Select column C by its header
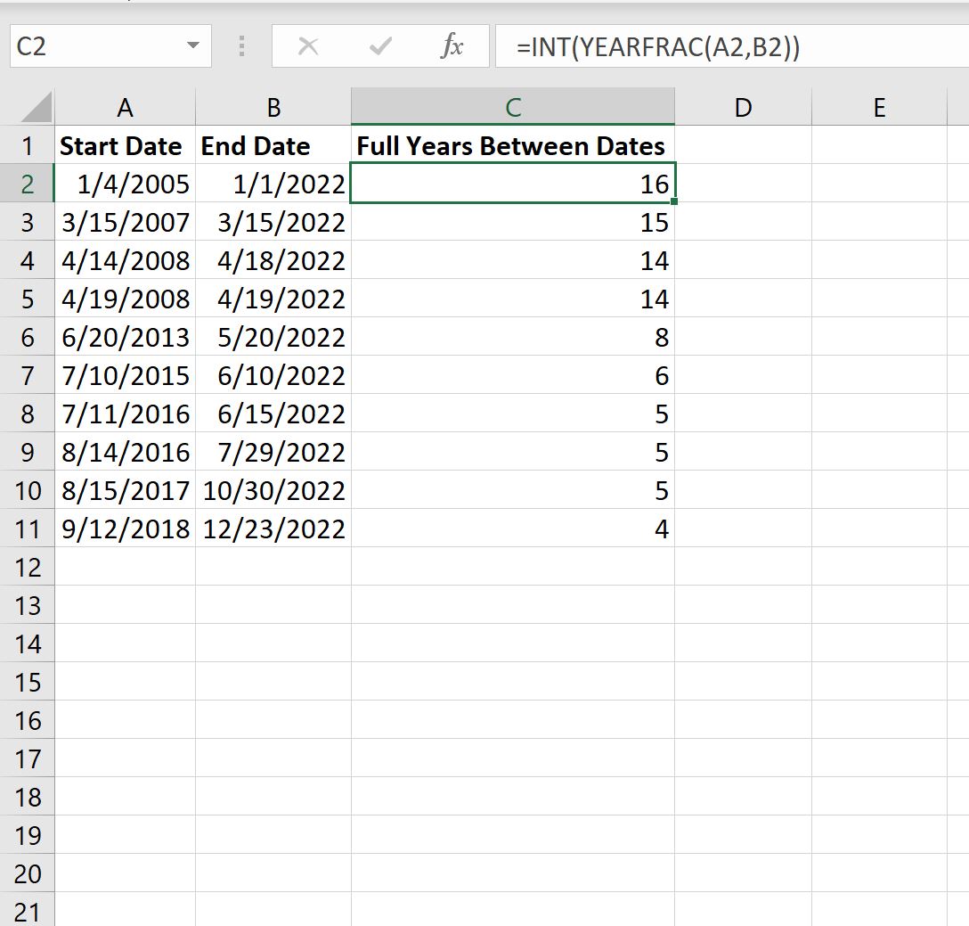Screen dimensions: 969x926 [513, 106]
